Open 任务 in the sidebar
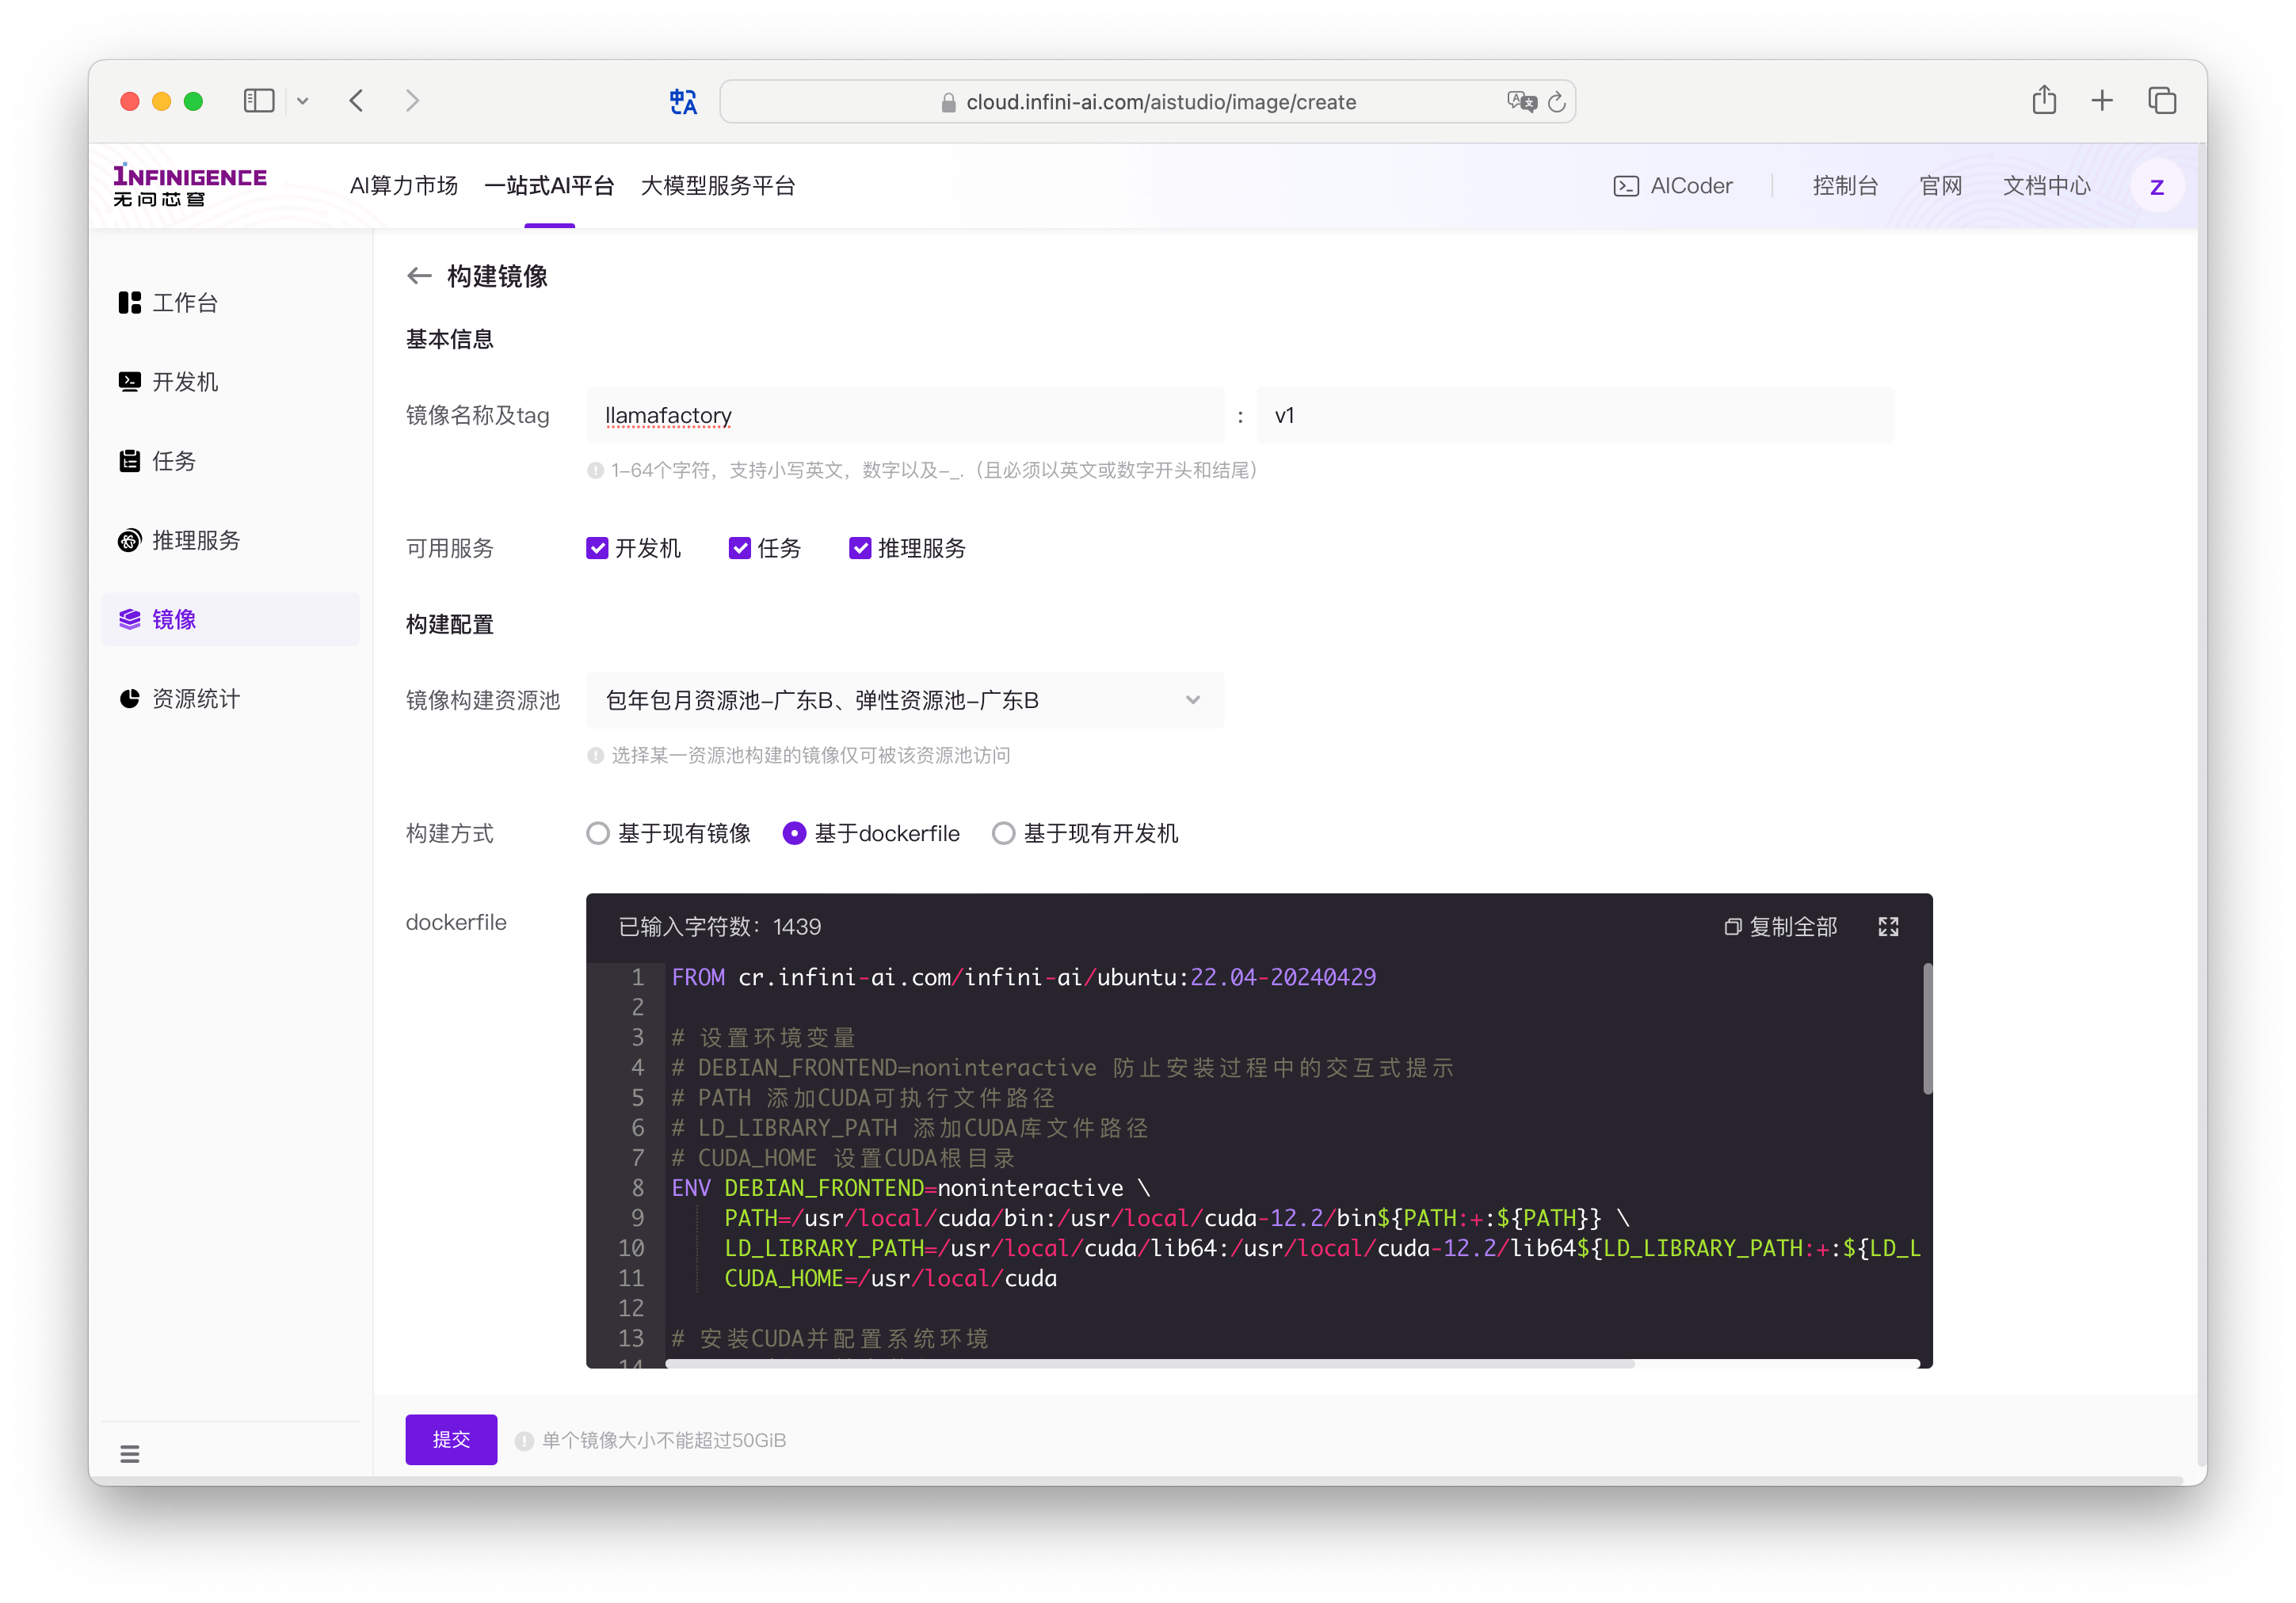Screen dimensions: 2296x1603 230,461
